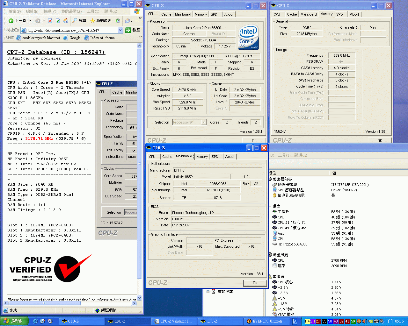The width and height of the screenshot is (408, 326).
Task: Select the CPU #1 / 核心 #1 temperature row
Action: (x=289, y=223)
